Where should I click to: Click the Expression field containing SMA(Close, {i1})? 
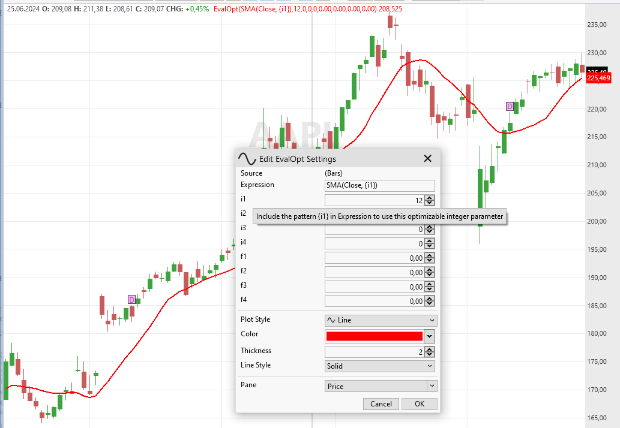point(379,185)
